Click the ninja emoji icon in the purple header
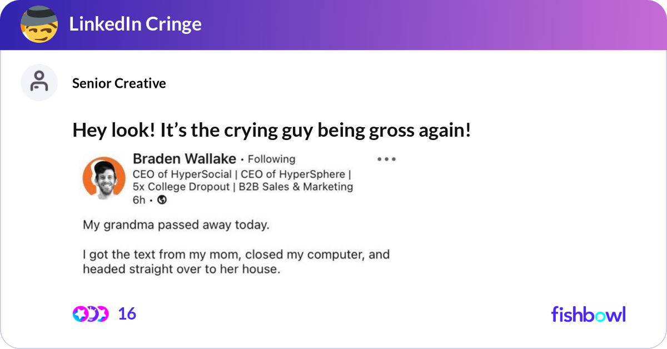The height and width of the screenshot is (349, 667). [39, 24]
